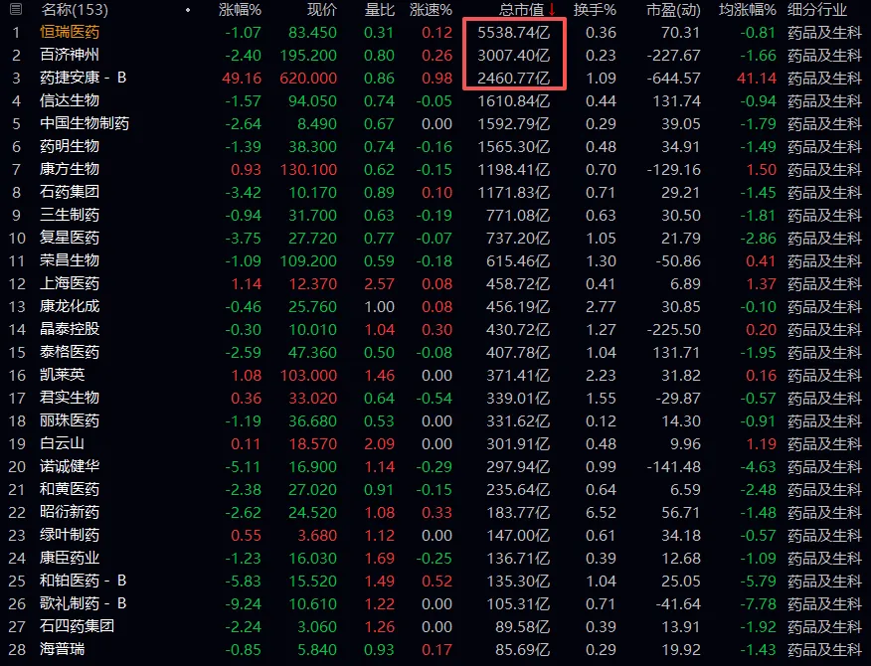
Task: Click the list menu icon in header
Action: [14, 10]
